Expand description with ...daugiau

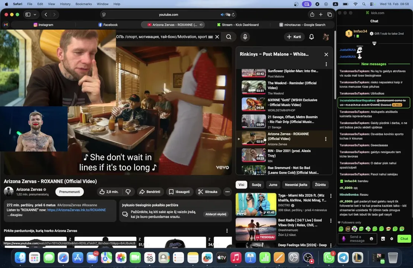[15, 215]
